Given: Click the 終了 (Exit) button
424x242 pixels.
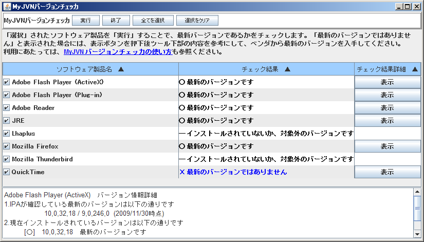Looking at the screenshot, I should [116, 20].
